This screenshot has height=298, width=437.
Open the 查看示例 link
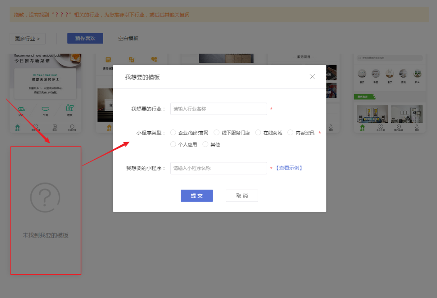[289, 168]
